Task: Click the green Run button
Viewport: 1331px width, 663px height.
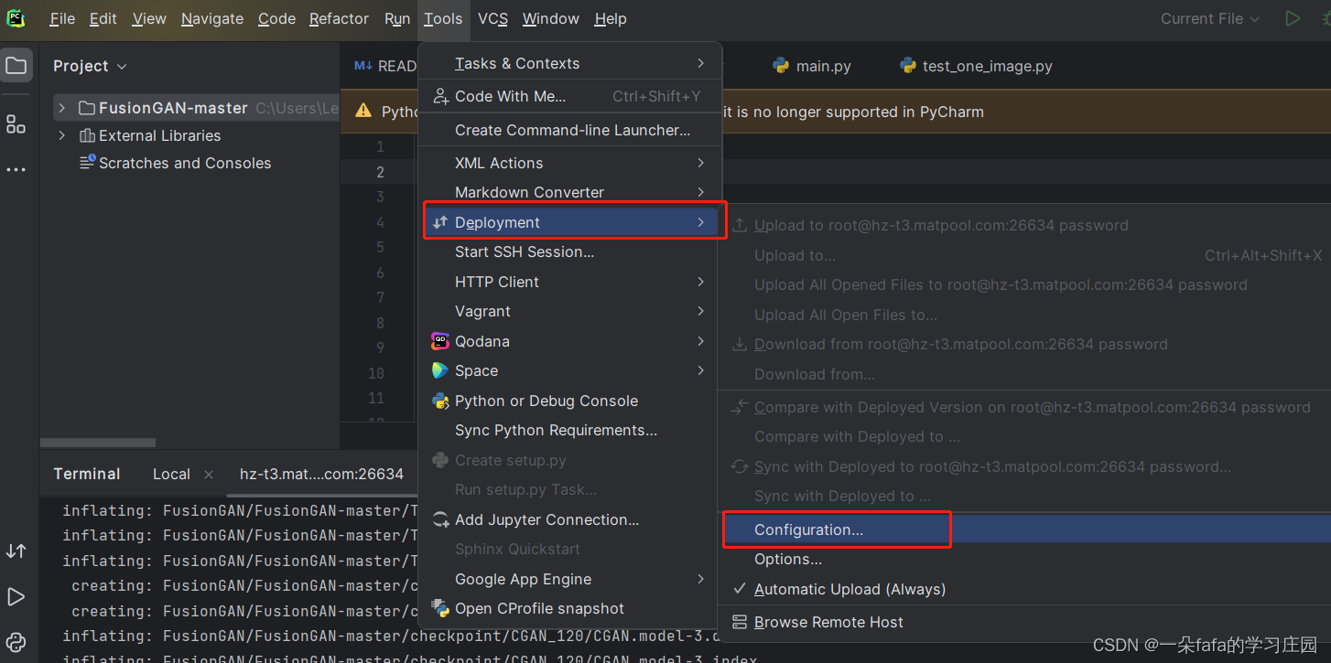Action: click(1293, 18)
